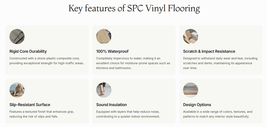Click the Slip-Resistant Surface circular image

pyautogui.click(x=17, y=90)
